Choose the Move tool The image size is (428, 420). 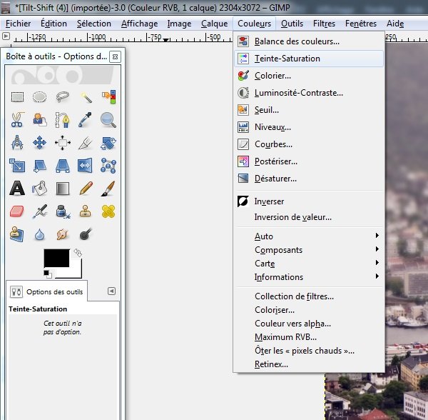tap(40, 143)
